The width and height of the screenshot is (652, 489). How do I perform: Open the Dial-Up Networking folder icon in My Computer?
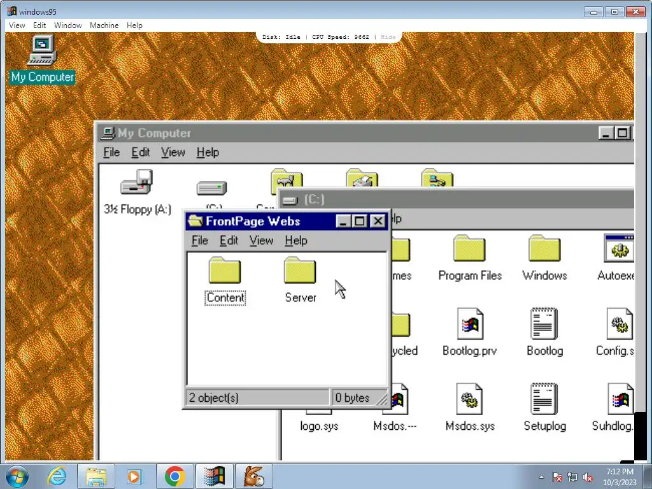click(437, 178)
